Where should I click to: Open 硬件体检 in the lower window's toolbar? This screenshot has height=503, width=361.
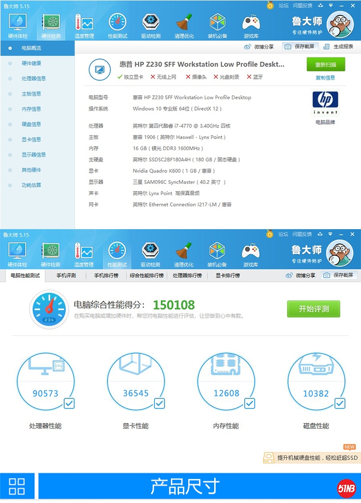tap(17, 255)
